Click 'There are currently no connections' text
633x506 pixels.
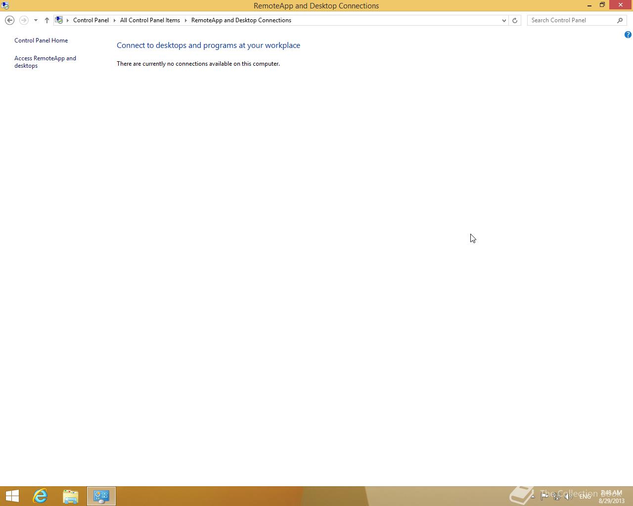coord(198,64)
